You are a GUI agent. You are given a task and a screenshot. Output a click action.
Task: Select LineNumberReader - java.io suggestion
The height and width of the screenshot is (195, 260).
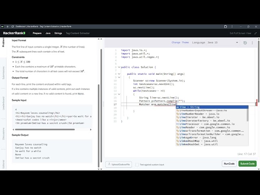211,114
